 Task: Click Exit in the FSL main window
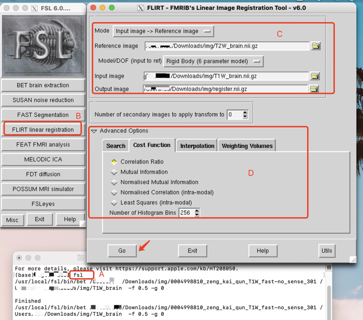(40, 219)
